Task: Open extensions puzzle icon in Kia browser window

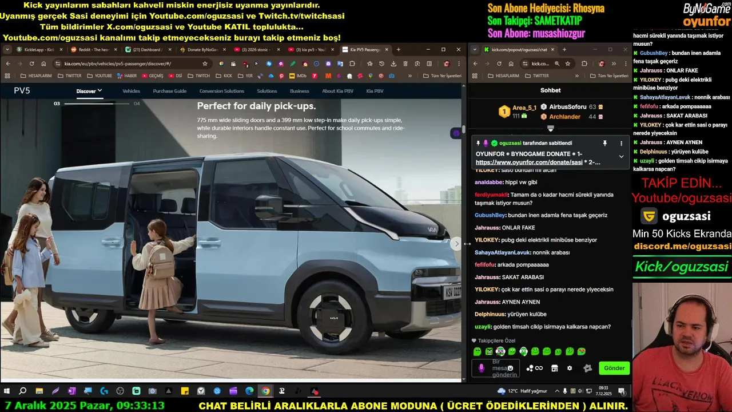Action: [x=352, y=64]
